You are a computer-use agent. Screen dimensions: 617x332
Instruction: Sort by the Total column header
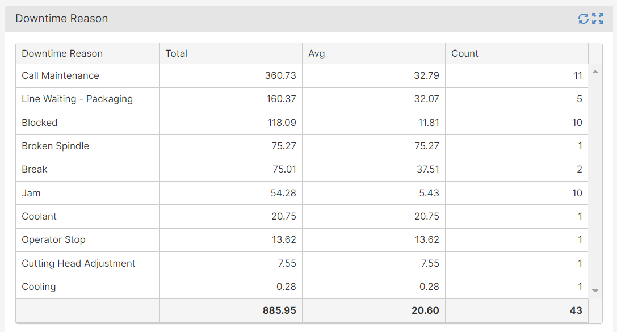[x=177, y=53]
